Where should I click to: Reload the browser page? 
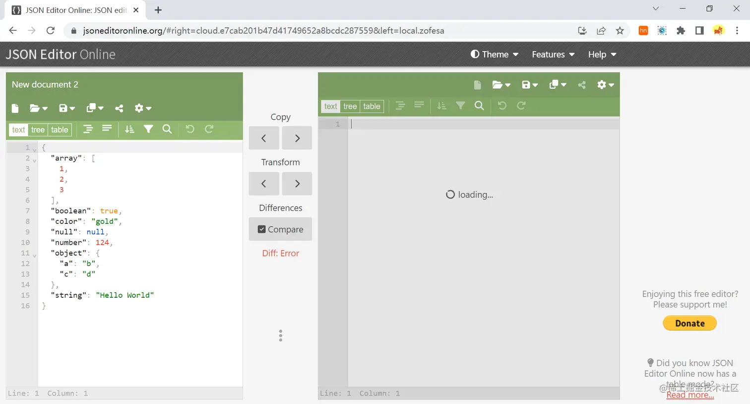(x=51, y=31)
